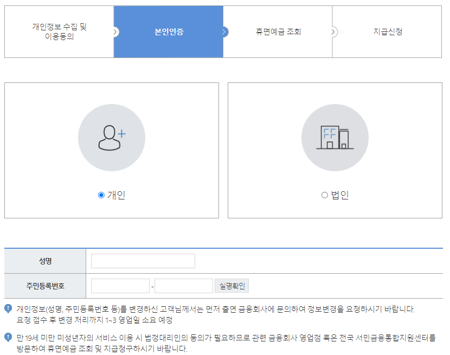This screenshot has width=450, height=355.
Task: Click the 성명 row label
Action: [x=44, y=261]
